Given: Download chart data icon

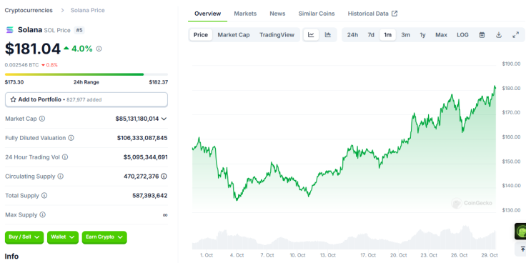Looking at the screenshot, I should (499, 35).
